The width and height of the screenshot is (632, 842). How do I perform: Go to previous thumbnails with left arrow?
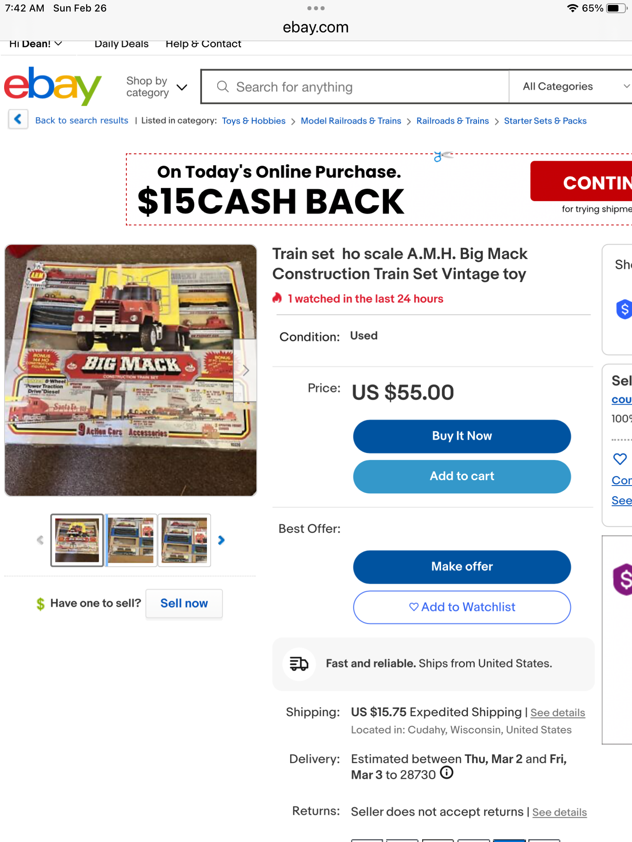click(x=40, y=540)
